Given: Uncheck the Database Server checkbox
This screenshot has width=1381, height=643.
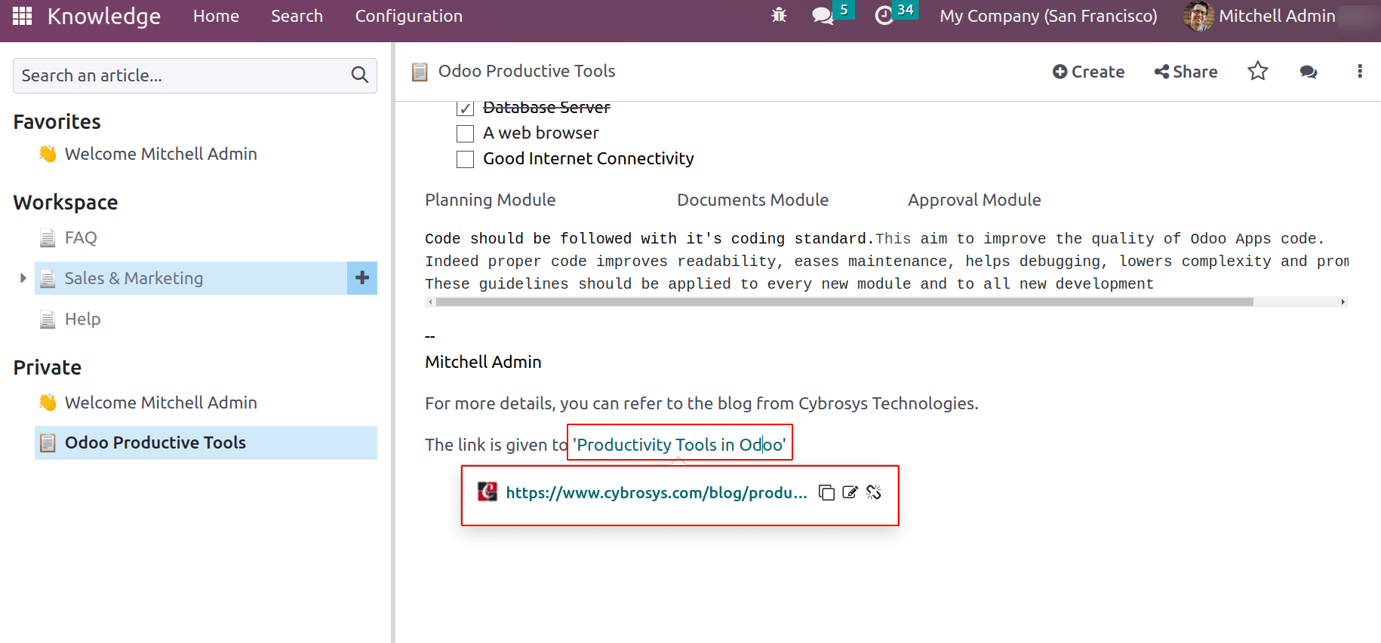Looking at the screenshot, I should tap(466, 108).
